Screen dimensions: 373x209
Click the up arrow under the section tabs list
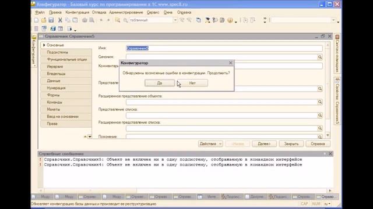(x=85, y=137)
